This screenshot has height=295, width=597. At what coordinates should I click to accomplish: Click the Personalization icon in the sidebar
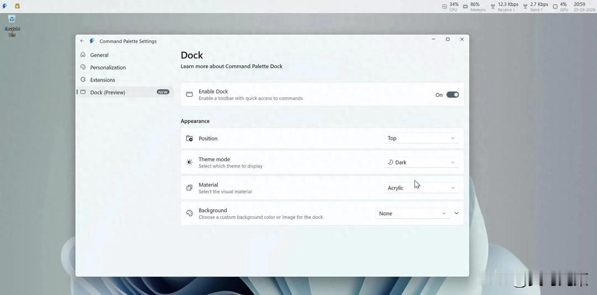(x=83, y=67)
